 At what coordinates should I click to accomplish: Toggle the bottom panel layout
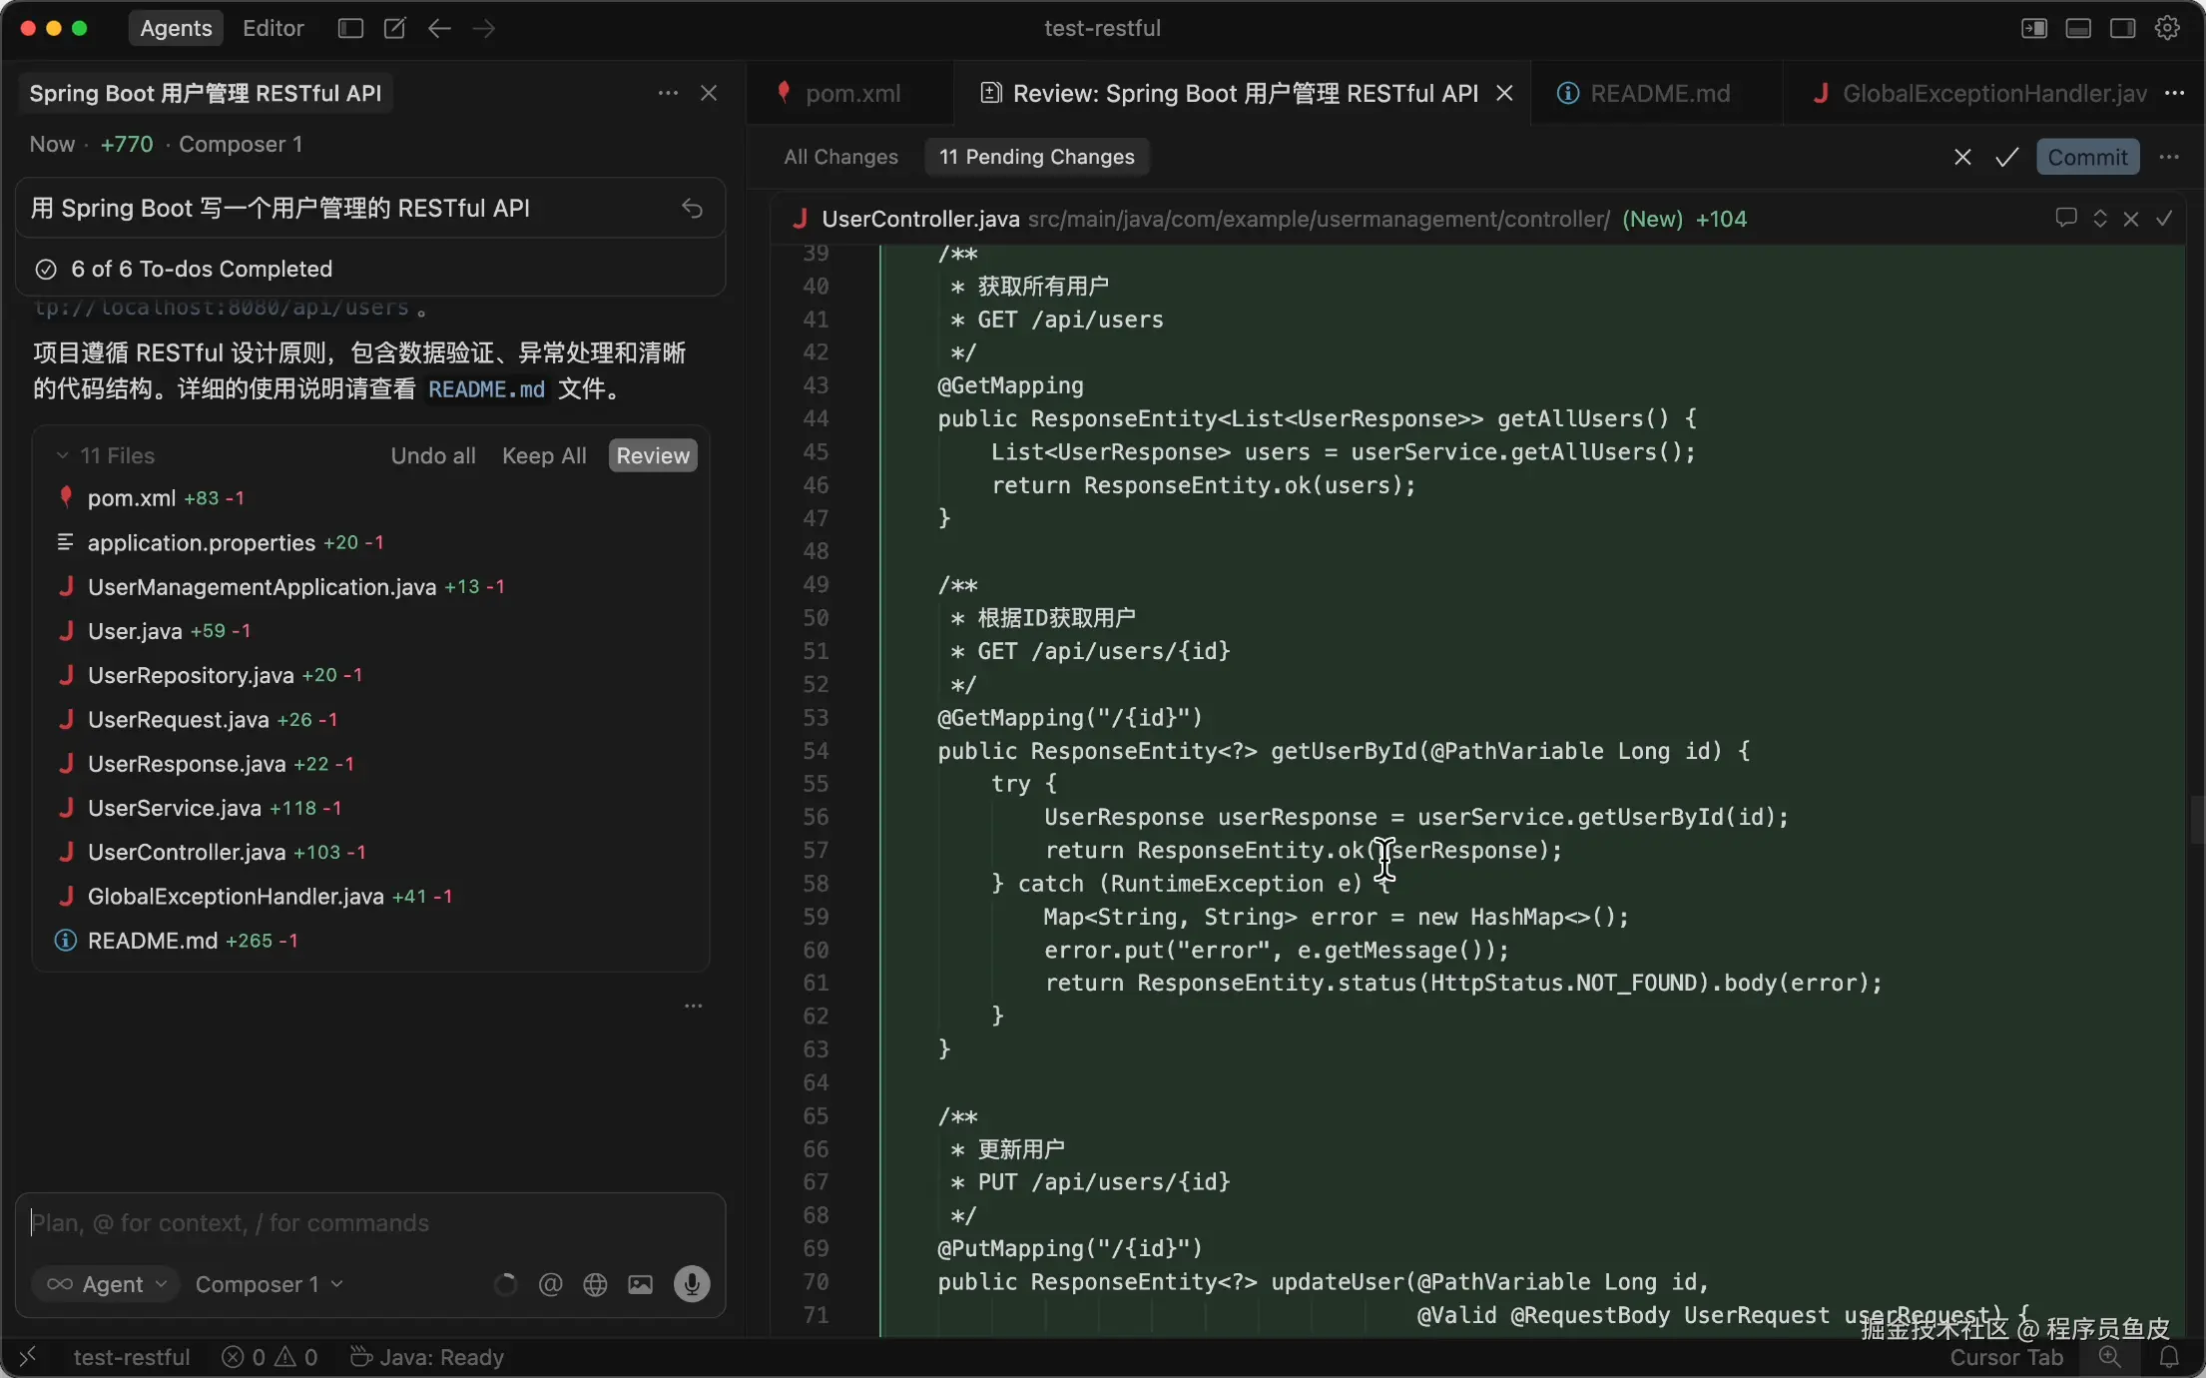click(2078, 28)
